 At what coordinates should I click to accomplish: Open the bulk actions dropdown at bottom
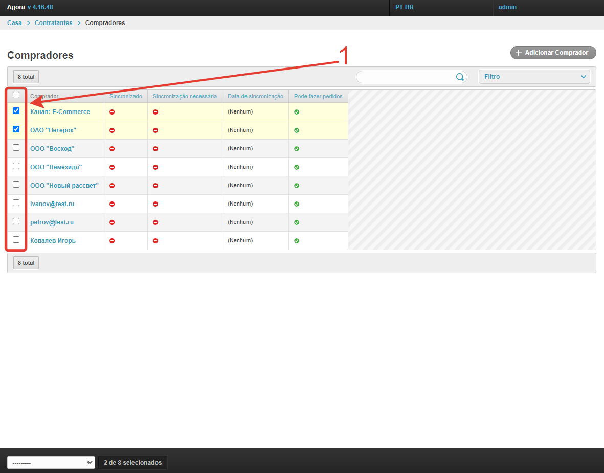51,463
